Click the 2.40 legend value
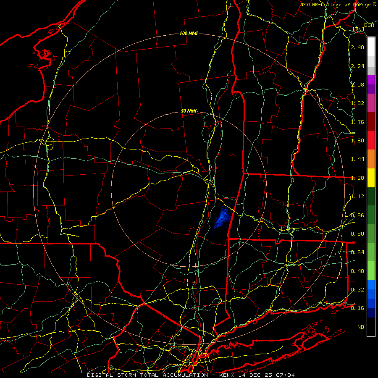Screen dimensions: 378x378 click(357, 47)
